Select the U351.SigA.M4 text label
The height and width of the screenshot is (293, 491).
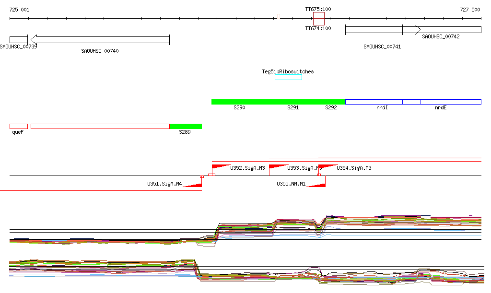pyautogui.click(x=165, y=184)
